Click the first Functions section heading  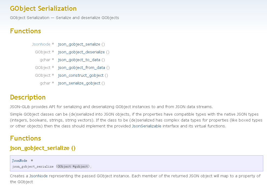tap(25, 31)
